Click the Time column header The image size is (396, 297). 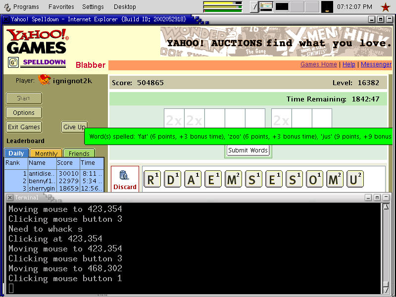pyautogui.click(x=92, y=163)
